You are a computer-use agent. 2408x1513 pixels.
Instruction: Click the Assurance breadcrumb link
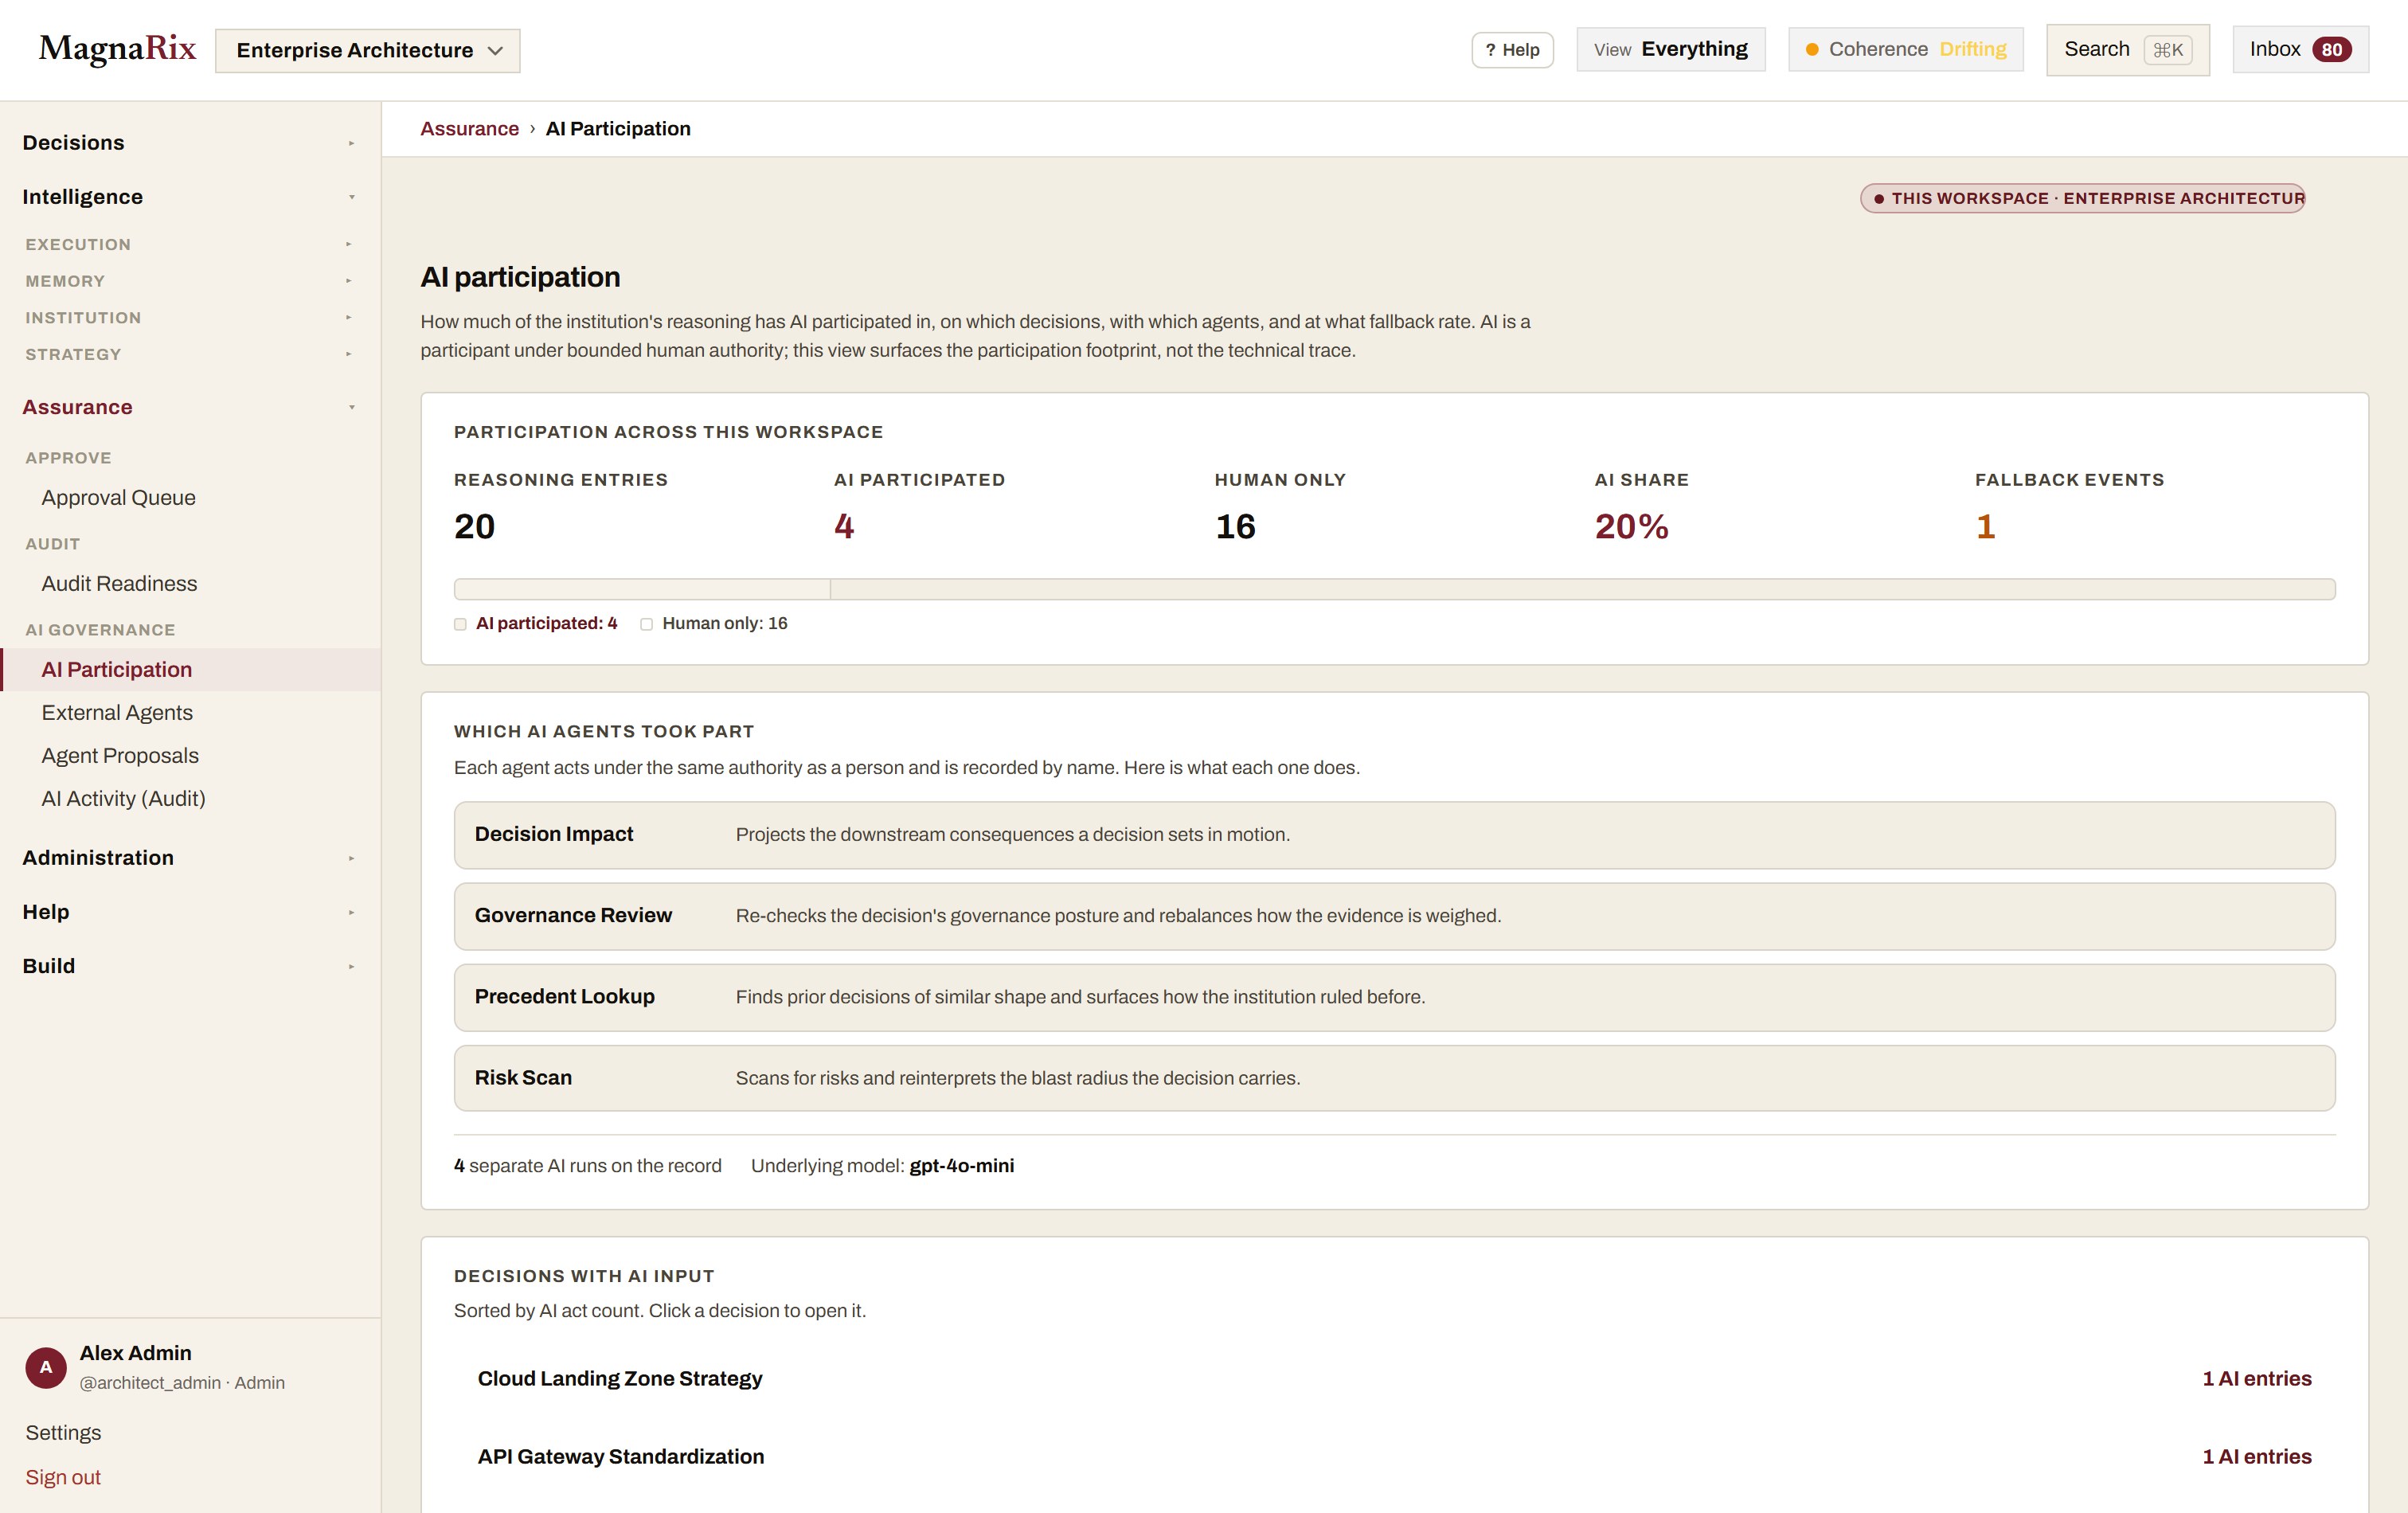pyautogui.click(x=469, y=128)
